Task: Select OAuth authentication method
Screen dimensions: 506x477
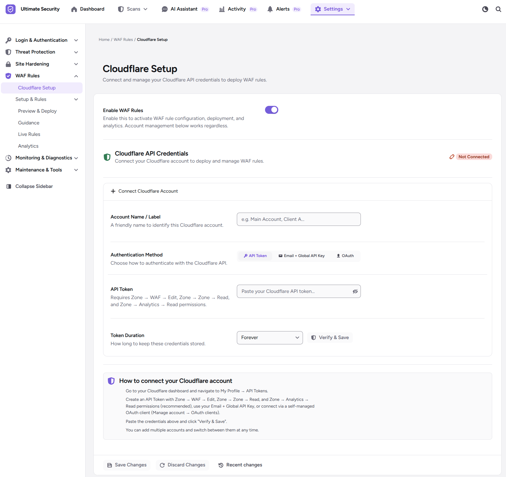Action: [x=345, y=256]
